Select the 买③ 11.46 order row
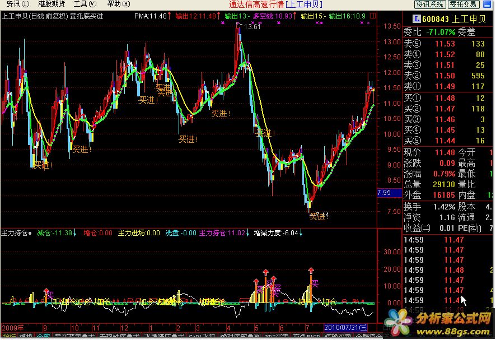This screenshot has height=340, width=496. (x=444, y=119)
